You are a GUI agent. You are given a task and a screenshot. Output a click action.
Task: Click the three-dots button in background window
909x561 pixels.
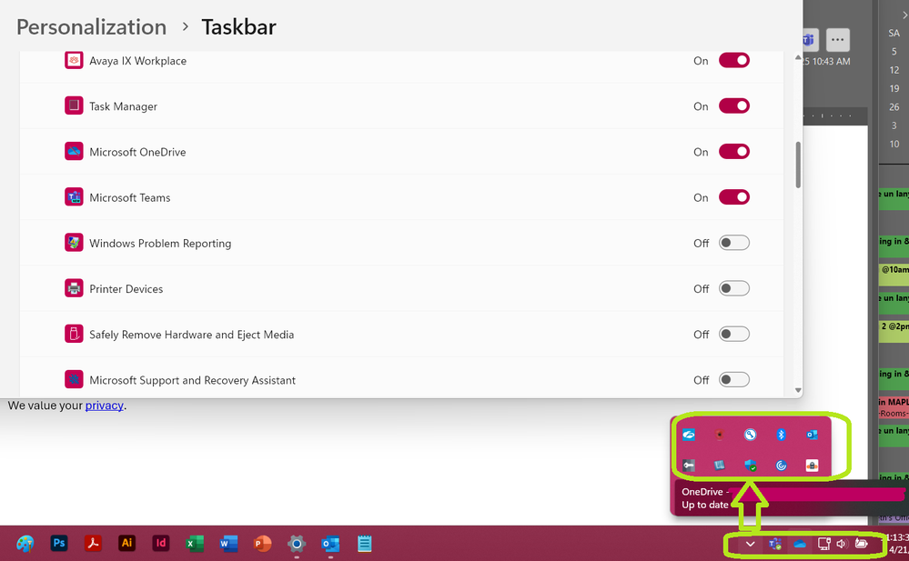click(838, 40)
